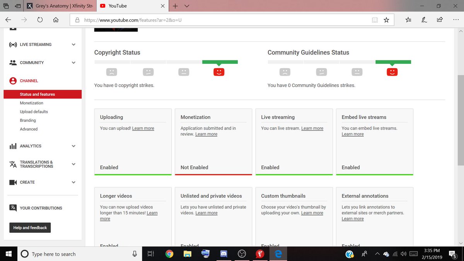
Task: Click red happy face in Copyright Status
Action: click(x=219, y=72)
